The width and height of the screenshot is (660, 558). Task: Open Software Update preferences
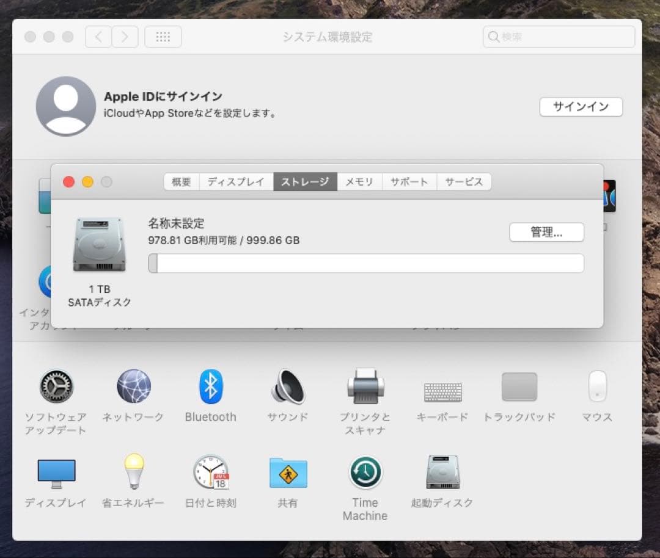[57, 387]
